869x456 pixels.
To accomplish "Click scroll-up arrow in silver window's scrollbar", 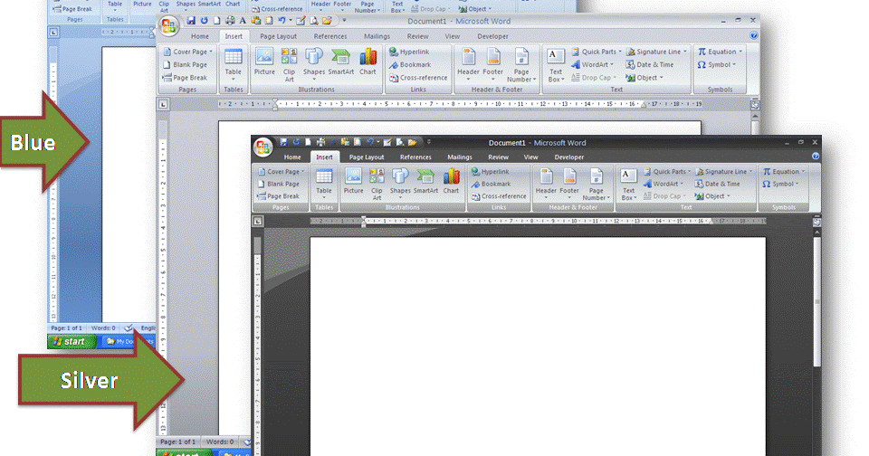I will tap(755, 117).
